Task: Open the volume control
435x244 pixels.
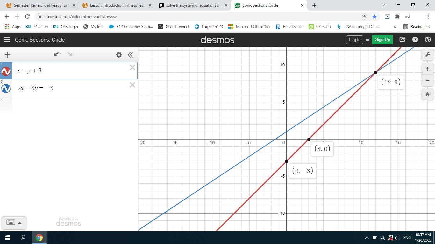Action: pos(397,238)
